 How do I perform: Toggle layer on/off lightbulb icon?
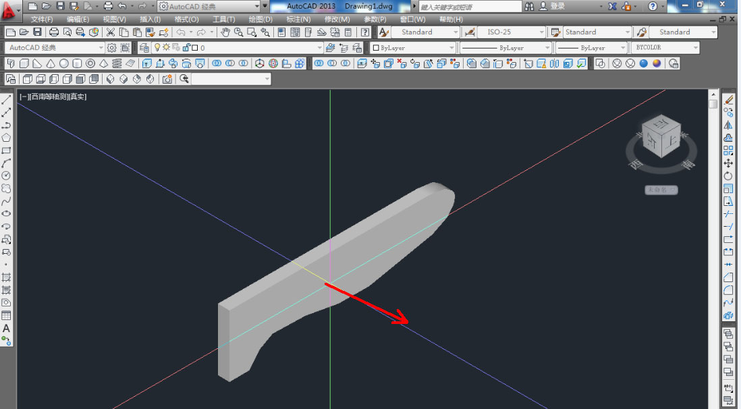pyautogui.click(x=157, y=48)
